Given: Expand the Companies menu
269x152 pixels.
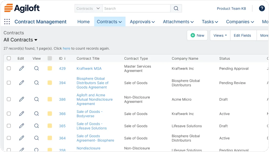Looking at the screenshot, I should pyautogui.click(x=240, y=22).
